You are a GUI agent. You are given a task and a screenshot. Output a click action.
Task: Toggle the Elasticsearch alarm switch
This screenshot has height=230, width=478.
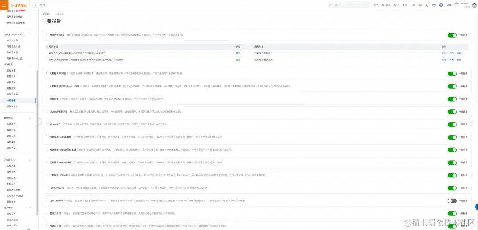coord(452,188)
